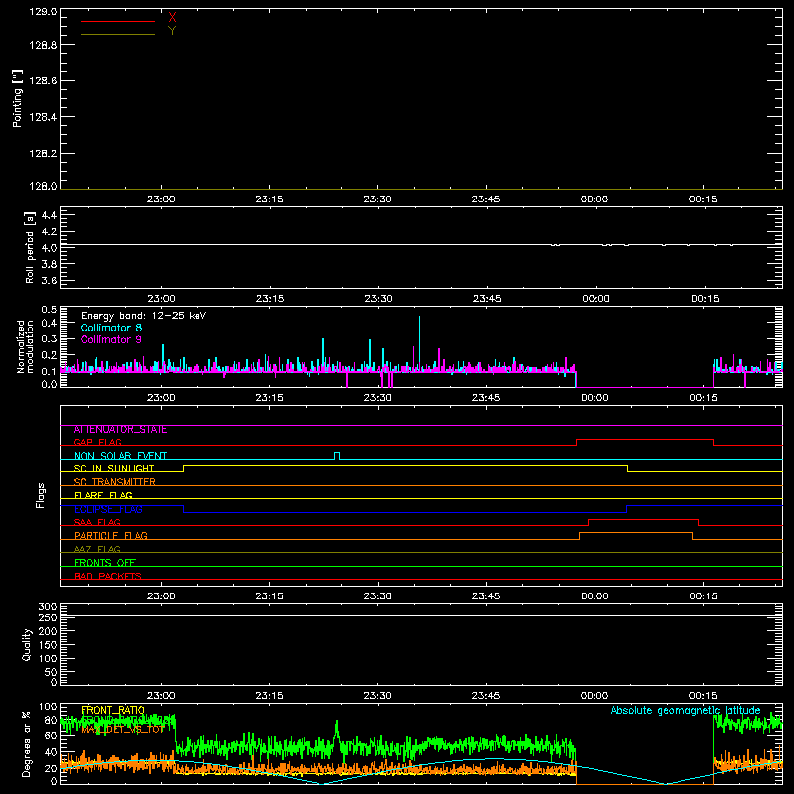Click 23:00 label under Pointing plot
This screenshot has width=794, height=794.
click(161, 199)
